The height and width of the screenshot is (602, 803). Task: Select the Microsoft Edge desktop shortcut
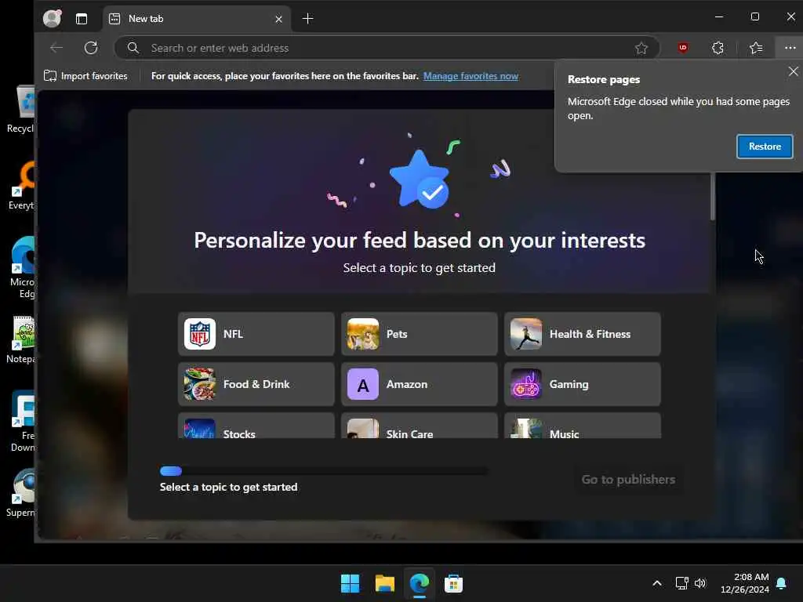coord(22,267)
